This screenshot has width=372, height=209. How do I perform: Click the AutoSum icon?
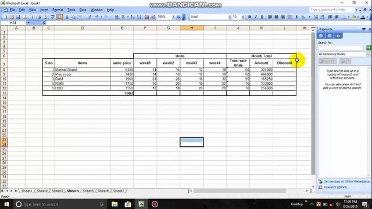click(x=123, y=17)
